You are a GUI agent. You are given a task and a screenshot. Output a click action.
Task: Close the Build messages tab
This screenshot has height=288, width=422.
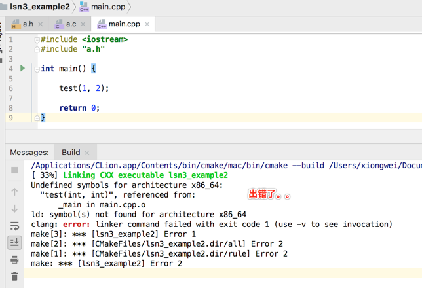tap(87, 153)
